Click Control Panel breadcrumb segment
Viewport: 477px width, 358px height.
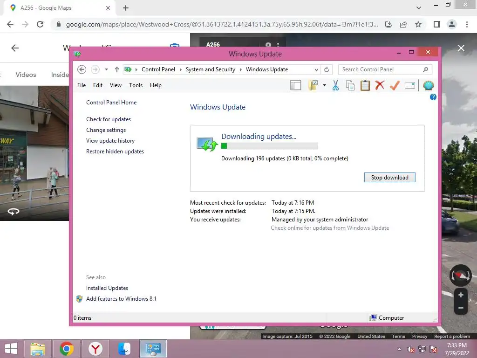pyautogui.click(x=158, y=69)
